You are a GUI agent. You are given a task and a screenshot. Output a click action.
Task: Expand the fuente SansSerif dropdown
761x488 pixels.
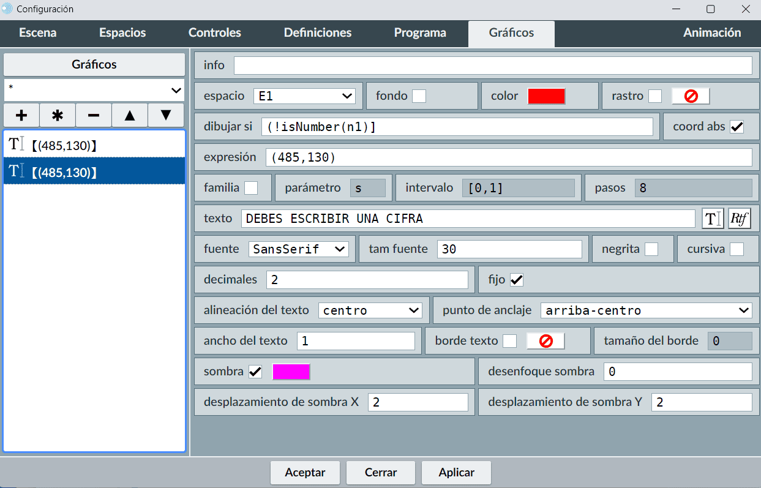tap(299, 249)
